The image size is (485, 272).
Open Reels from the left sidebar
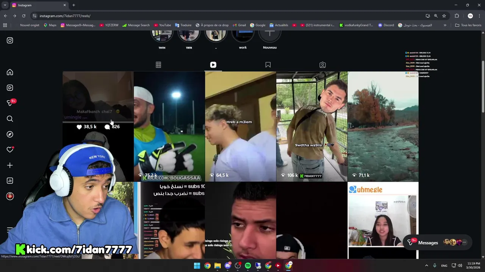10,88
